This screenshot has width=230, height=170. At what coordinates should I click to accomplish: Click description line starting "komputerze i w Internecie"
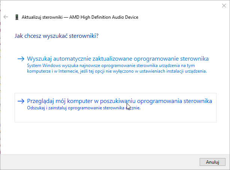117,71
